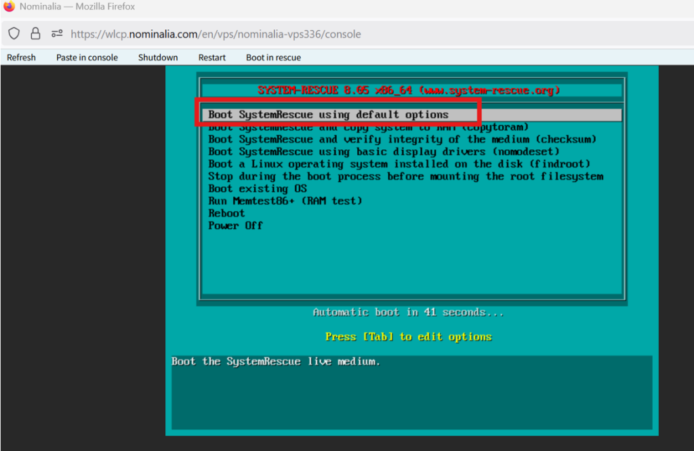Open the site permissions icon
This screenshot has height=451, width=694.
point(57,34)
